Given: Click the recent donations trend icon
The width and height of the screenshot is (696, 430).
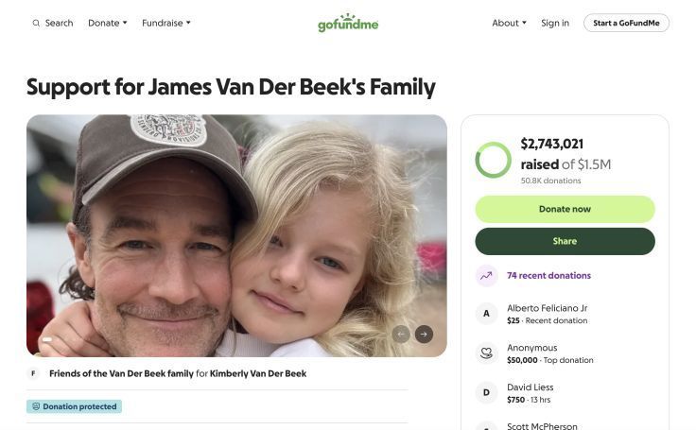Looking at the screenshot, I should [x=486, y=276].
